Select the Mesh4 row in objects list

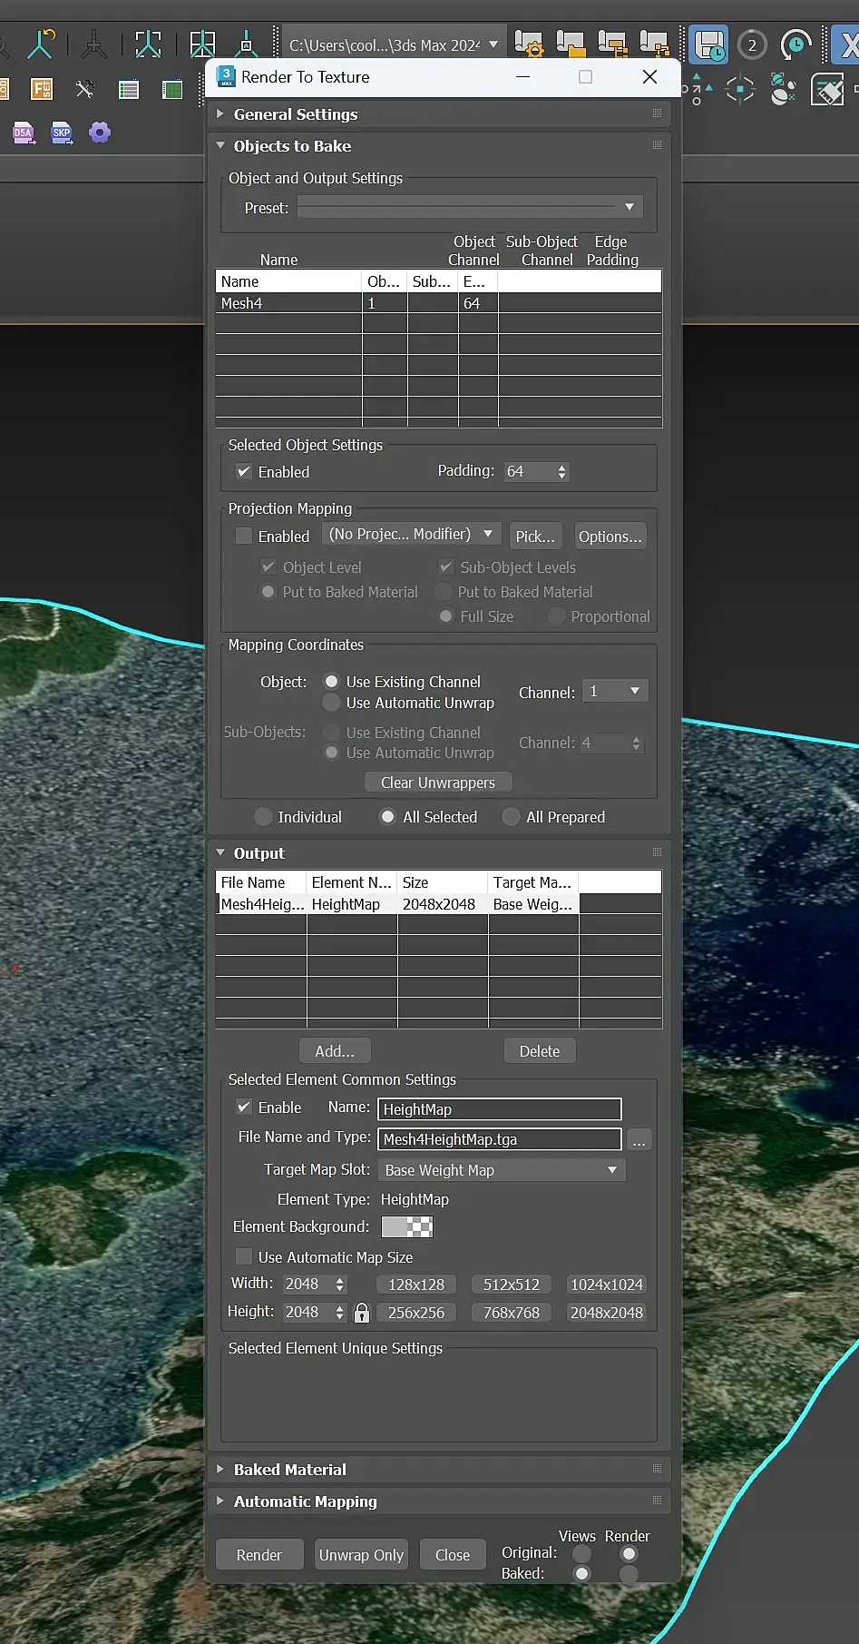[x=439, y=303]
